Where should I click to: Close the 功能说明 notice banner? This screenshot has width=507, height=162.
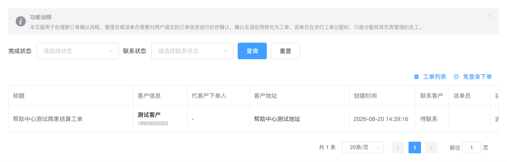pos(490,16)
